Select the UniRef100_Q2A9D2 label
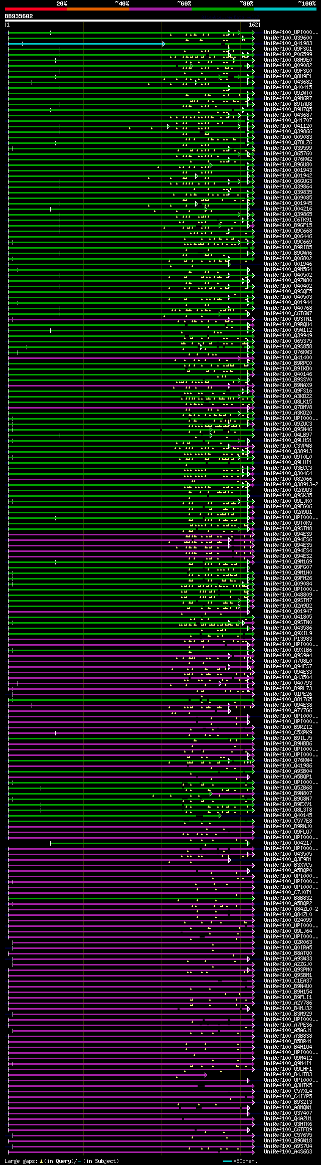Image resolution: width=321 pixels, height=1165 pixels. (288, 606)
